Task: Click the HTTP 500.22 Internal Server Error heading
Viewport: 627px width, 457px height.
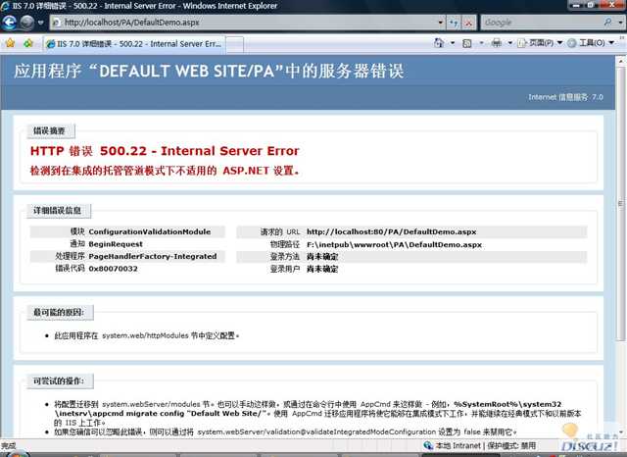Action: pos(165,151)
